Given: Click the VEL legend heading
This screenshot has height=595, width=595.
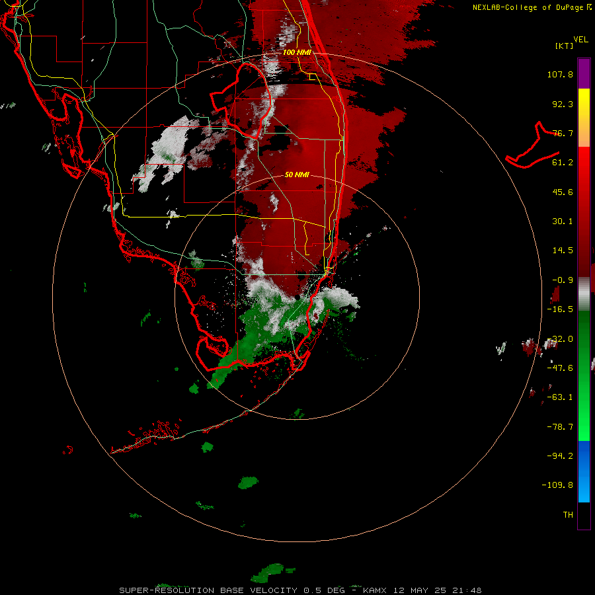Looking at the screenshot, I should click(x=581, y=40).
